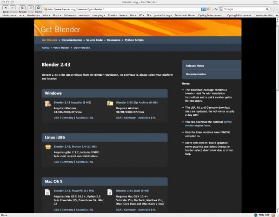
Task: Choose NL mirror for Windows installer
Action: point(92,118)
